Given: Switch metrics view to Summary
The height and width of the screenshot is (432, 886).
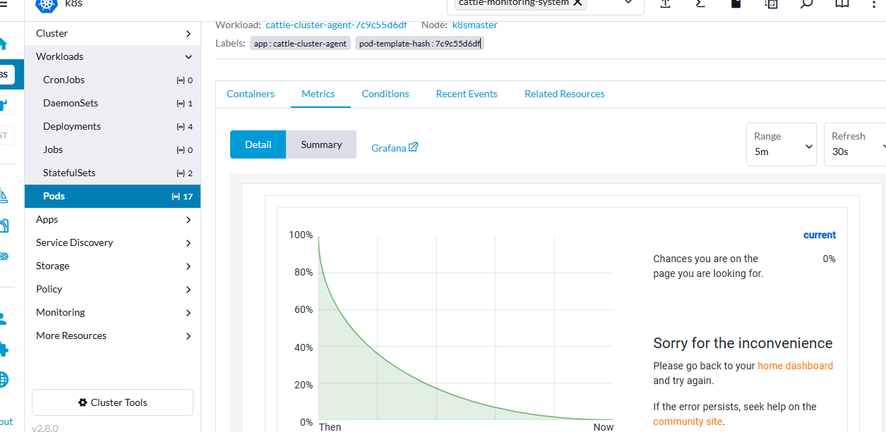Looking at the screenshot, I should (321, 144).
